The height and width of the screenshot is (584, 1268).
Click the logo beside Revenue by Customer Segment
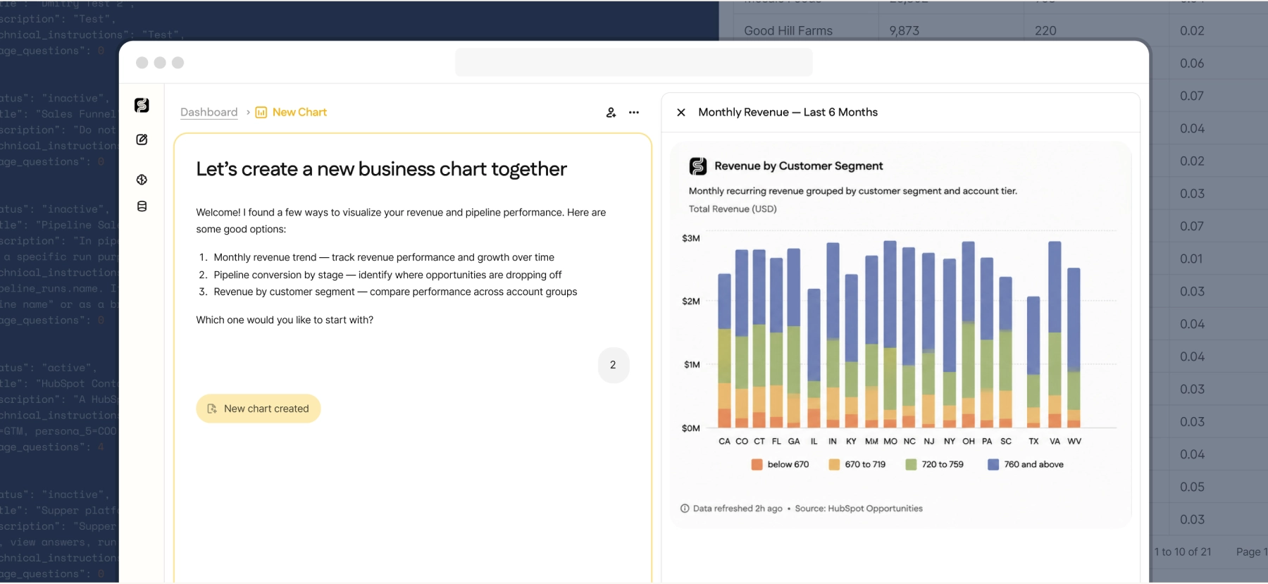(x=698, y=166)
